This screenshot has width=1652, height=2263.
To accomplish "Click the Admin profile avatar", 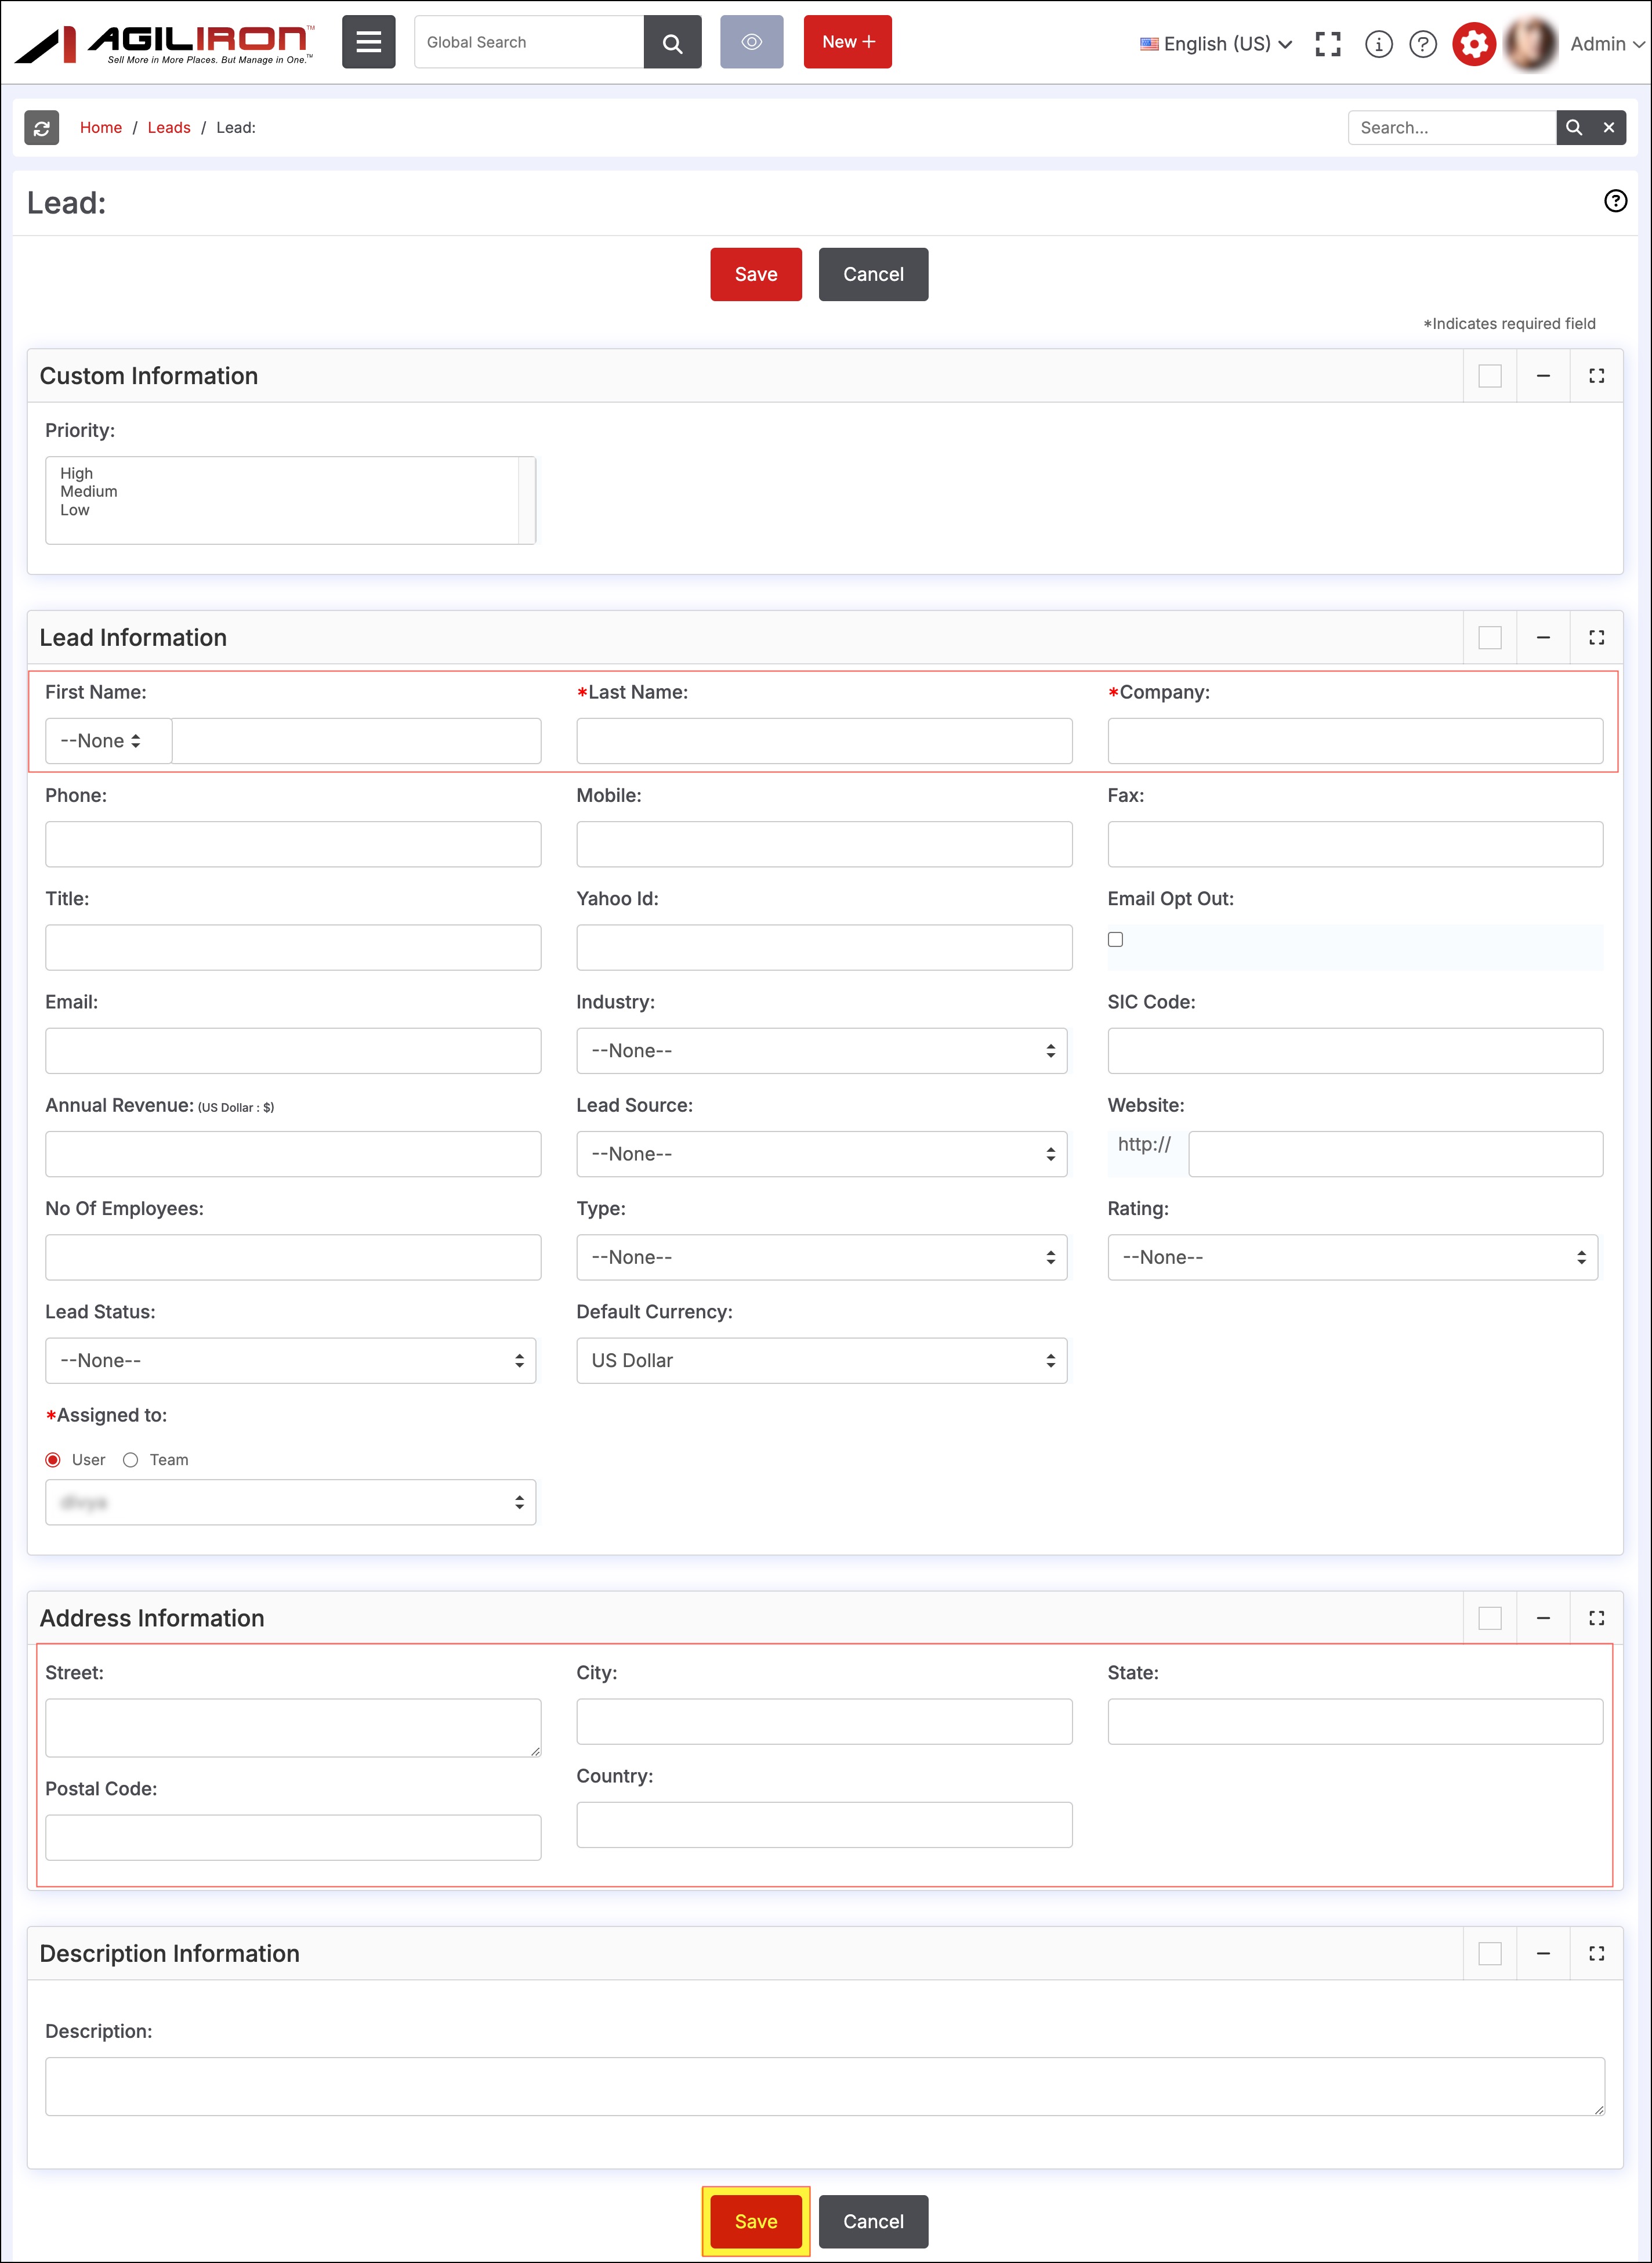I will 1530,44.
